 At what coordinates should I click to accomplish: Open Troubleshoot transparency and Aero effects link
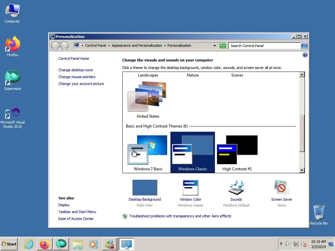pos(180,216)
